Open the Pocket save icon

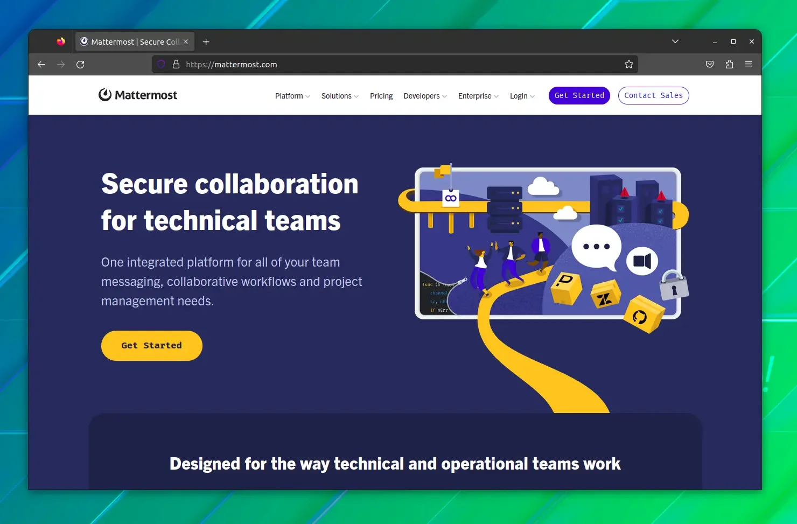(710, 65)
